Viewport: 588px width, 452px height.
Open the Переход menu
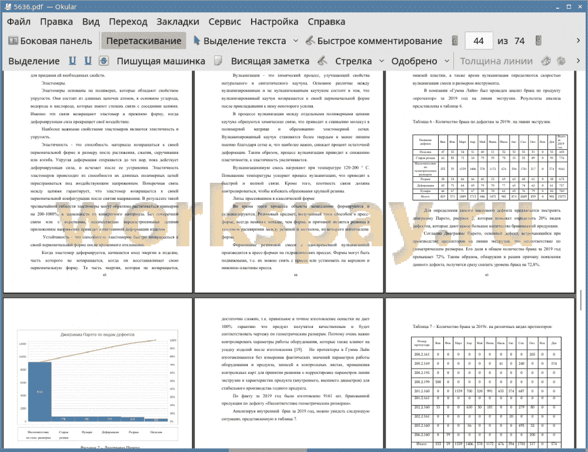(128, 22)
